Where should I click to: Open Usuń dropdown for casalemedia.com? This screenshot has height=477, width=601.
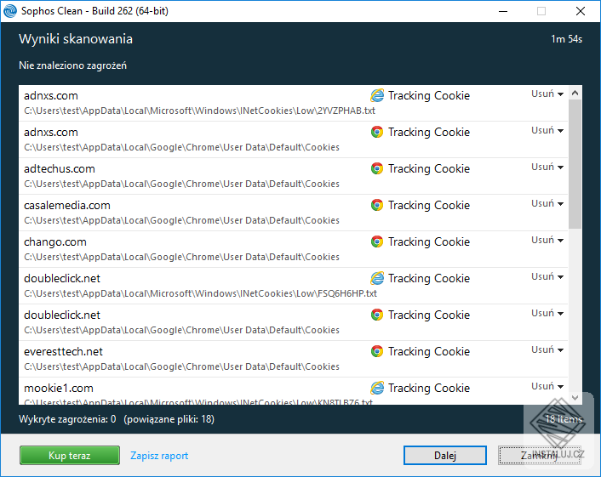coord(547,204)
